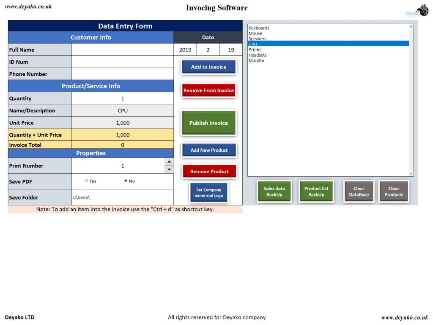The height and width of the screenshot is (325, 433).
Task: Click Add New Product
Action: pyautogui.click(x=208, y=150)
